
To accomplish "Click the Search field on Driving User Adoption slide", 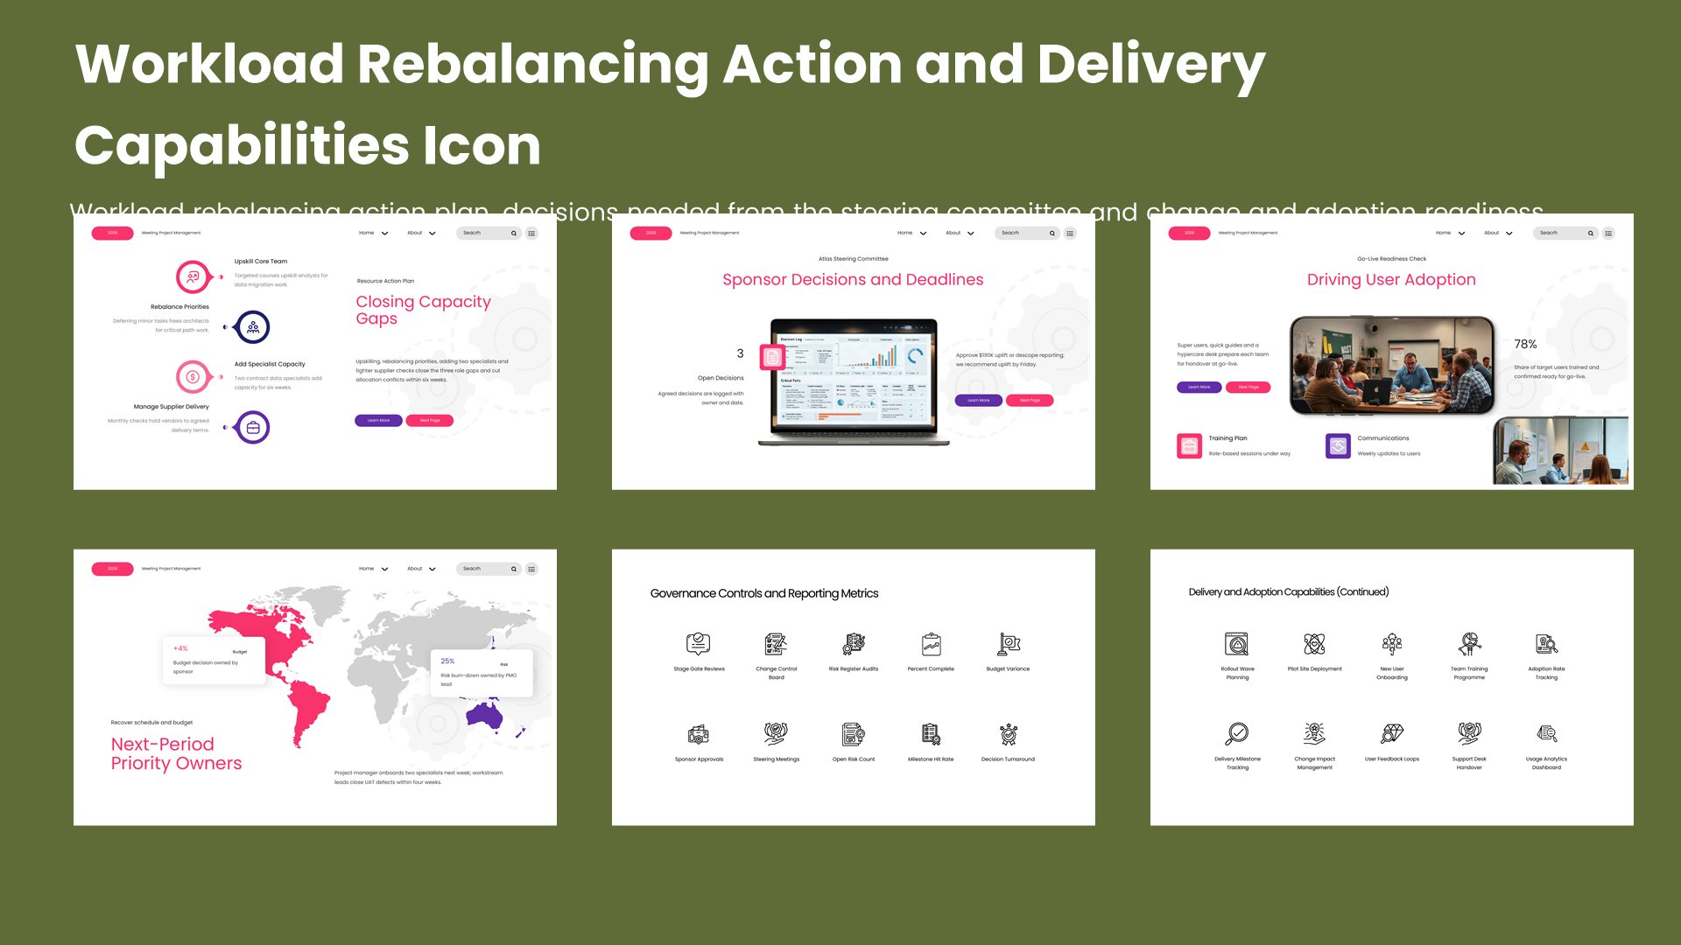I will point(1566,233).
